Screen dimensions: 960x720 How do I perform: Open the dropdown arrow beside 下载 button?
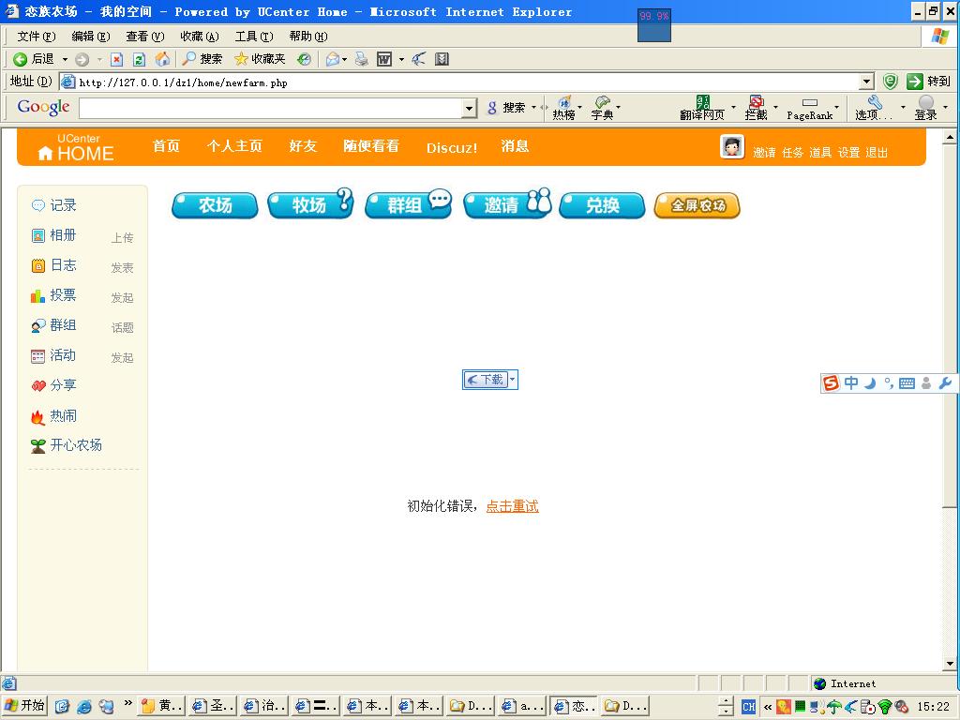513,380
